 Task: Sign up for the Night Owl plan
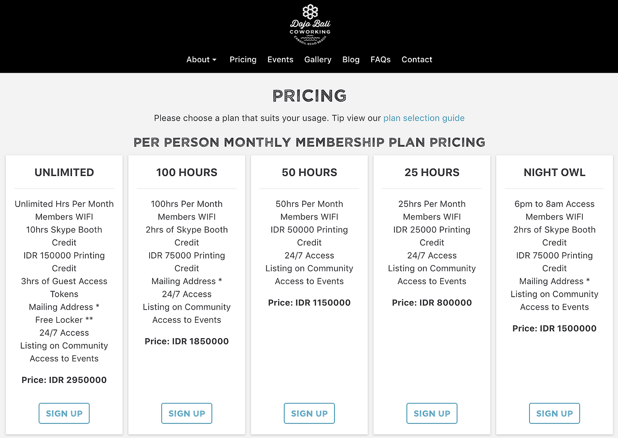click(x=555, y=413)
